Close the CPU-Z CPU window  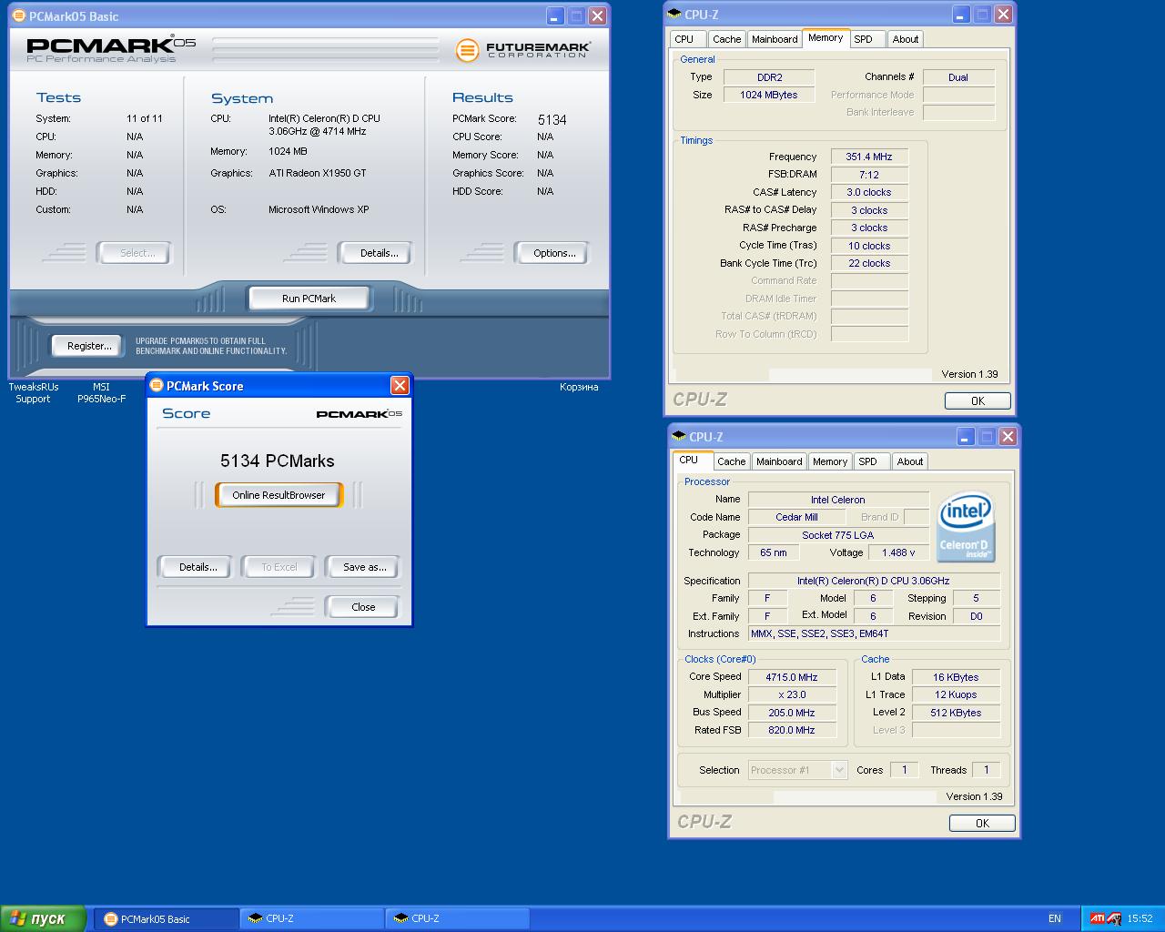(x=1008, y=437)
